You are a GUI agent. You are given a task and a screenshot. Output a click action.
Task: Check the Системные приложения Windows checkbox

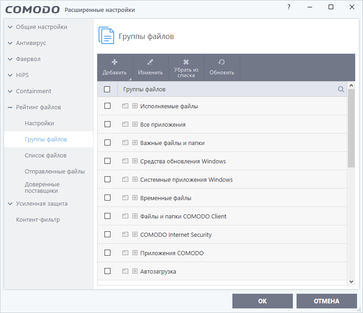coord(107,179)
